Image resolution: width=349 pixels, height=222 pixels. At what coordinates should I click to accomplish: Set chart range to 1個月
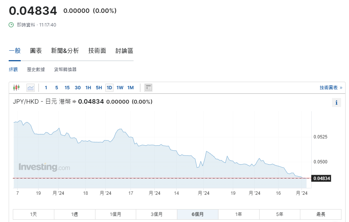[115, 214]
